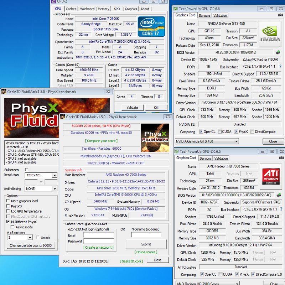Open Validation tab in NVIDIA GPU-Z window
This screenshot has height=285, width=285.
click(220, 16)
